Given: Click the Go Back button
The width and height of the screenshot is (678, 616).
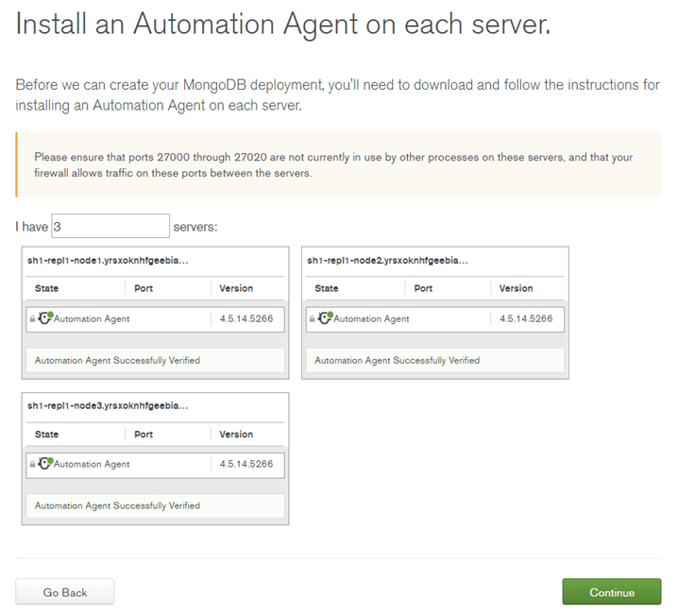Looking at the screenshot, I should click(x=65, y=591).
